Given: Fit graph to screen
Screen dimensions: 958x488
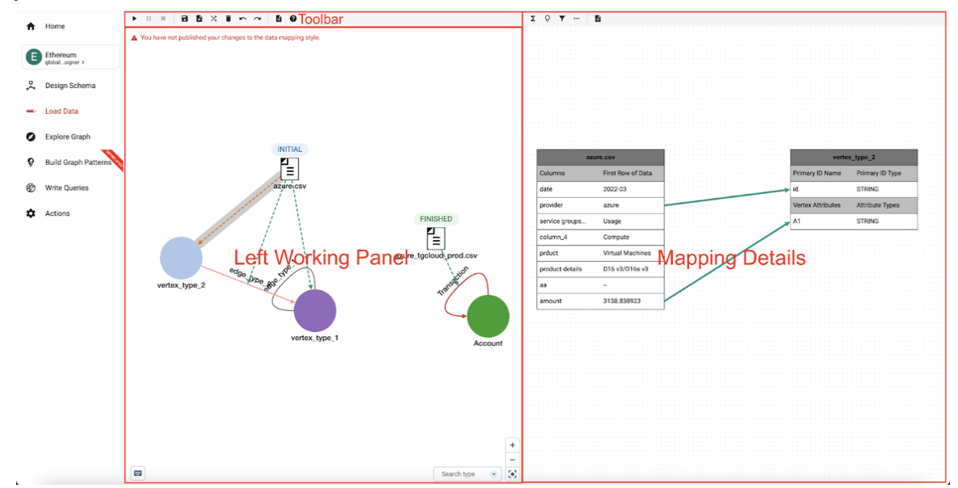Looking at the screenshot, I should click(x=512, y=474).
